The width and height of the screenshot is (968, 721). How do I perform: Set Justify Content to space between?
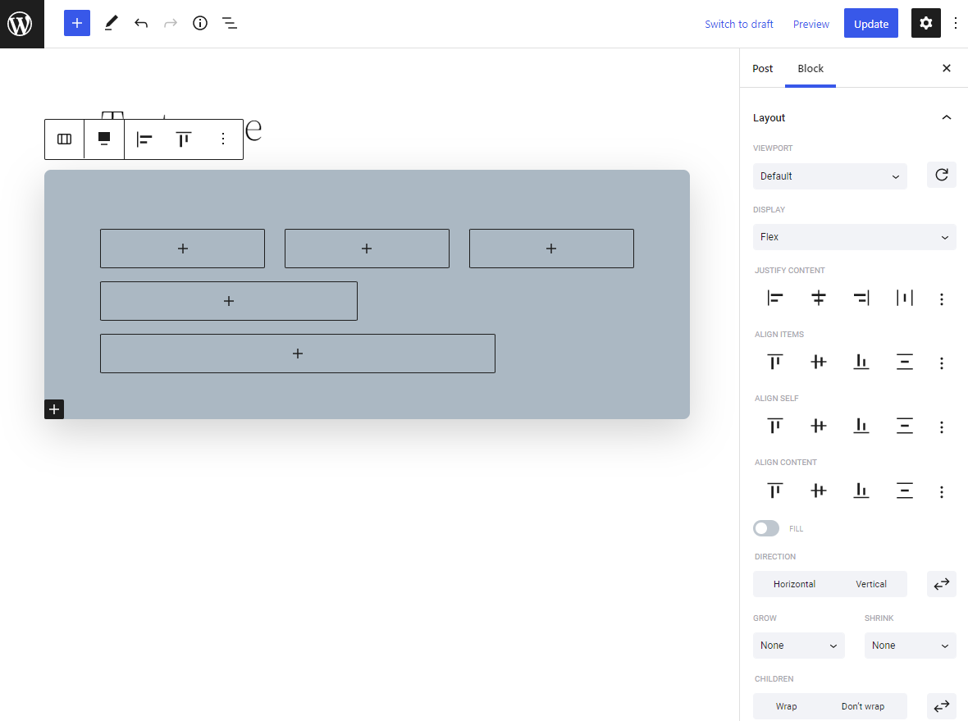point(904,298)
